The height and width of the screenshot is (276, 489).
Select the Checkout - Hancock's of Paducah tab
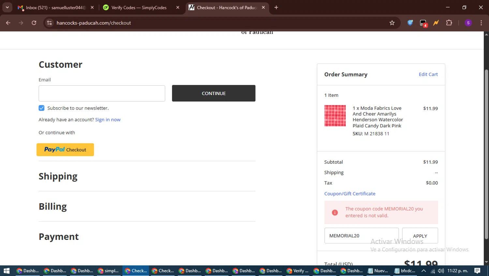click(x=227, y=7)
